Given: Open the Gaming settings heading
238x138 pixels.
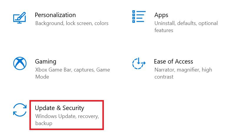Looking at the screenshot, I should point(46,61).
